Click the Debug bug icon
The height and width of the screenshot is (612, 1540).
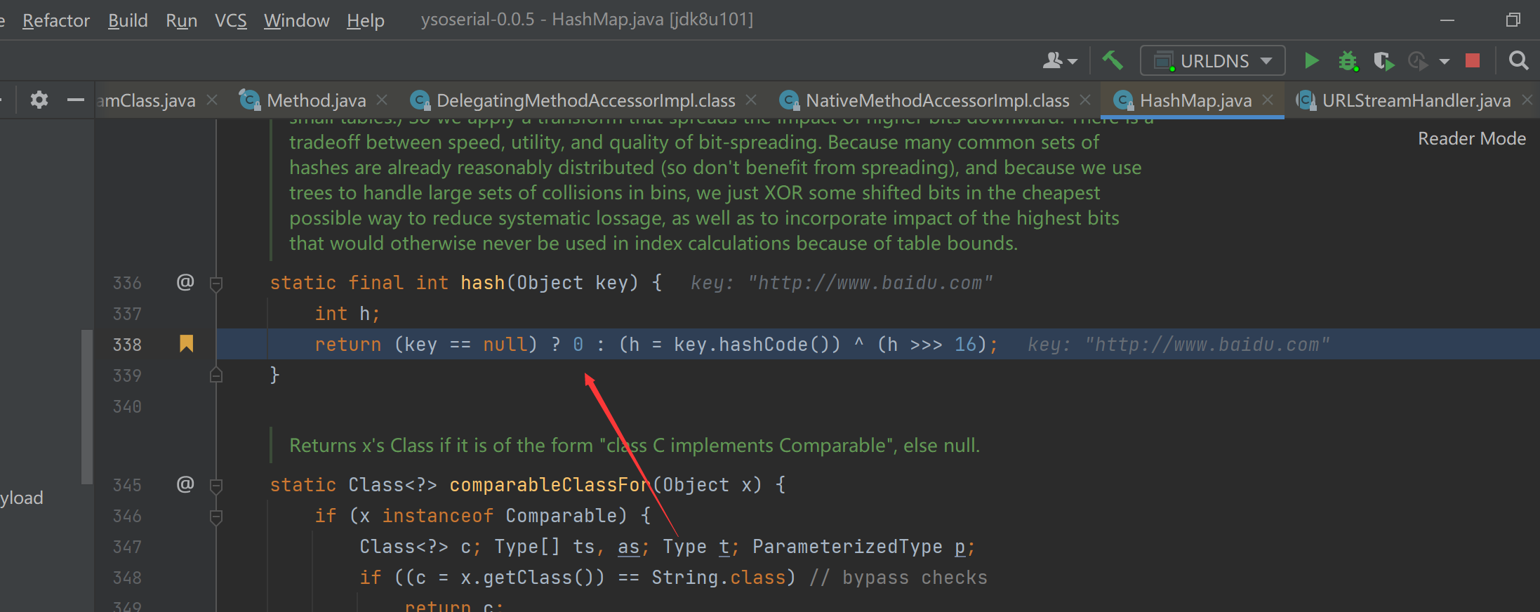(x=1348, y=61)
